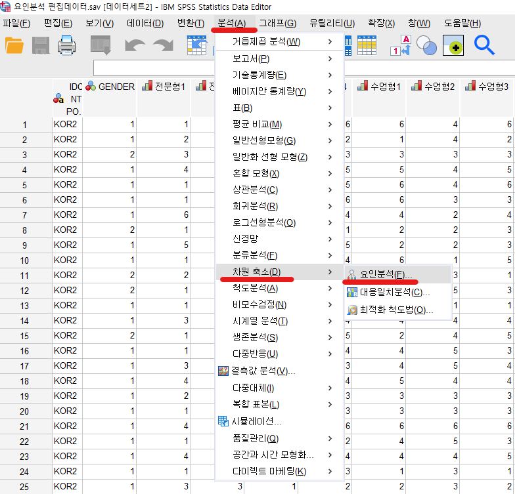Viewport: 519px width, 494px height.
Task: Expand the 척도분석(A) submenu
Action: click(280, 288)
